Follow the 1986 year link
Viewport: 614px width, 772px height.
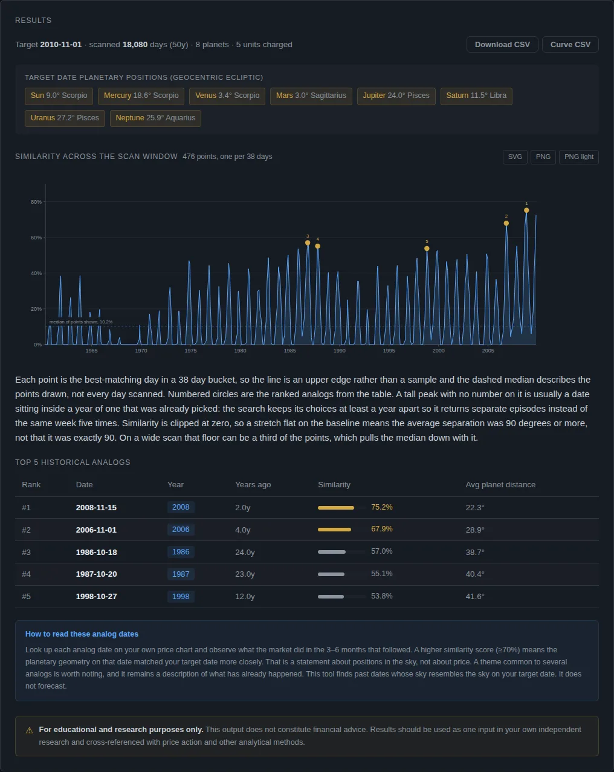point(181,552)
